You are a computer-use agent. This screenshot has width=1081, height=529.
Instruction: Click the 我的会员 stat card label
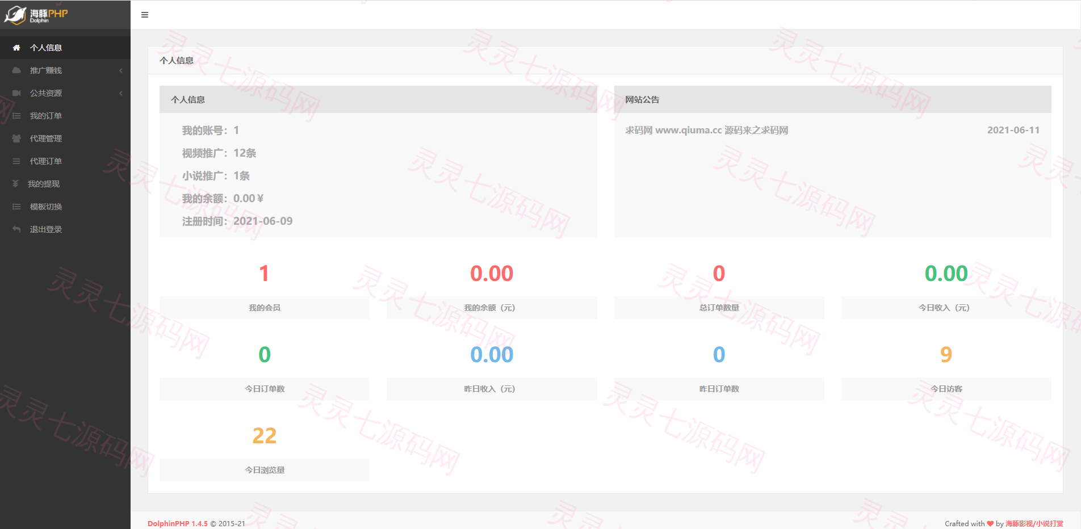[265, 308]
